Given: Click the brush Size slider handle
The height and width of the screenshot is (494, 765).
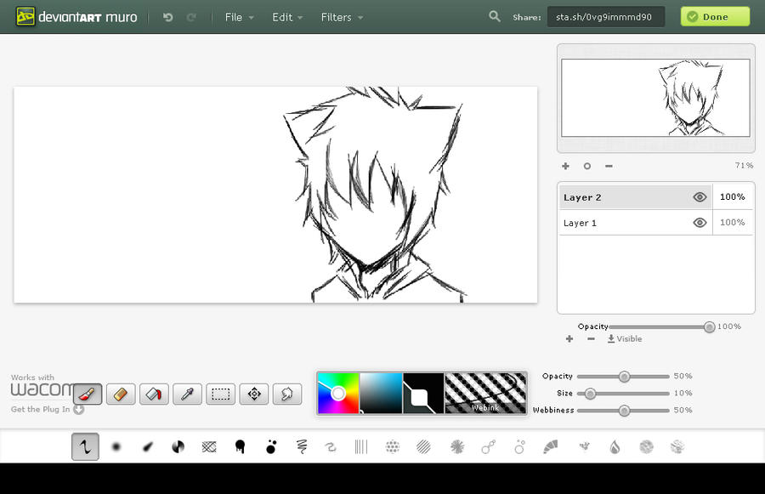Looking at the screenshot, I should [x=590, y=394].
